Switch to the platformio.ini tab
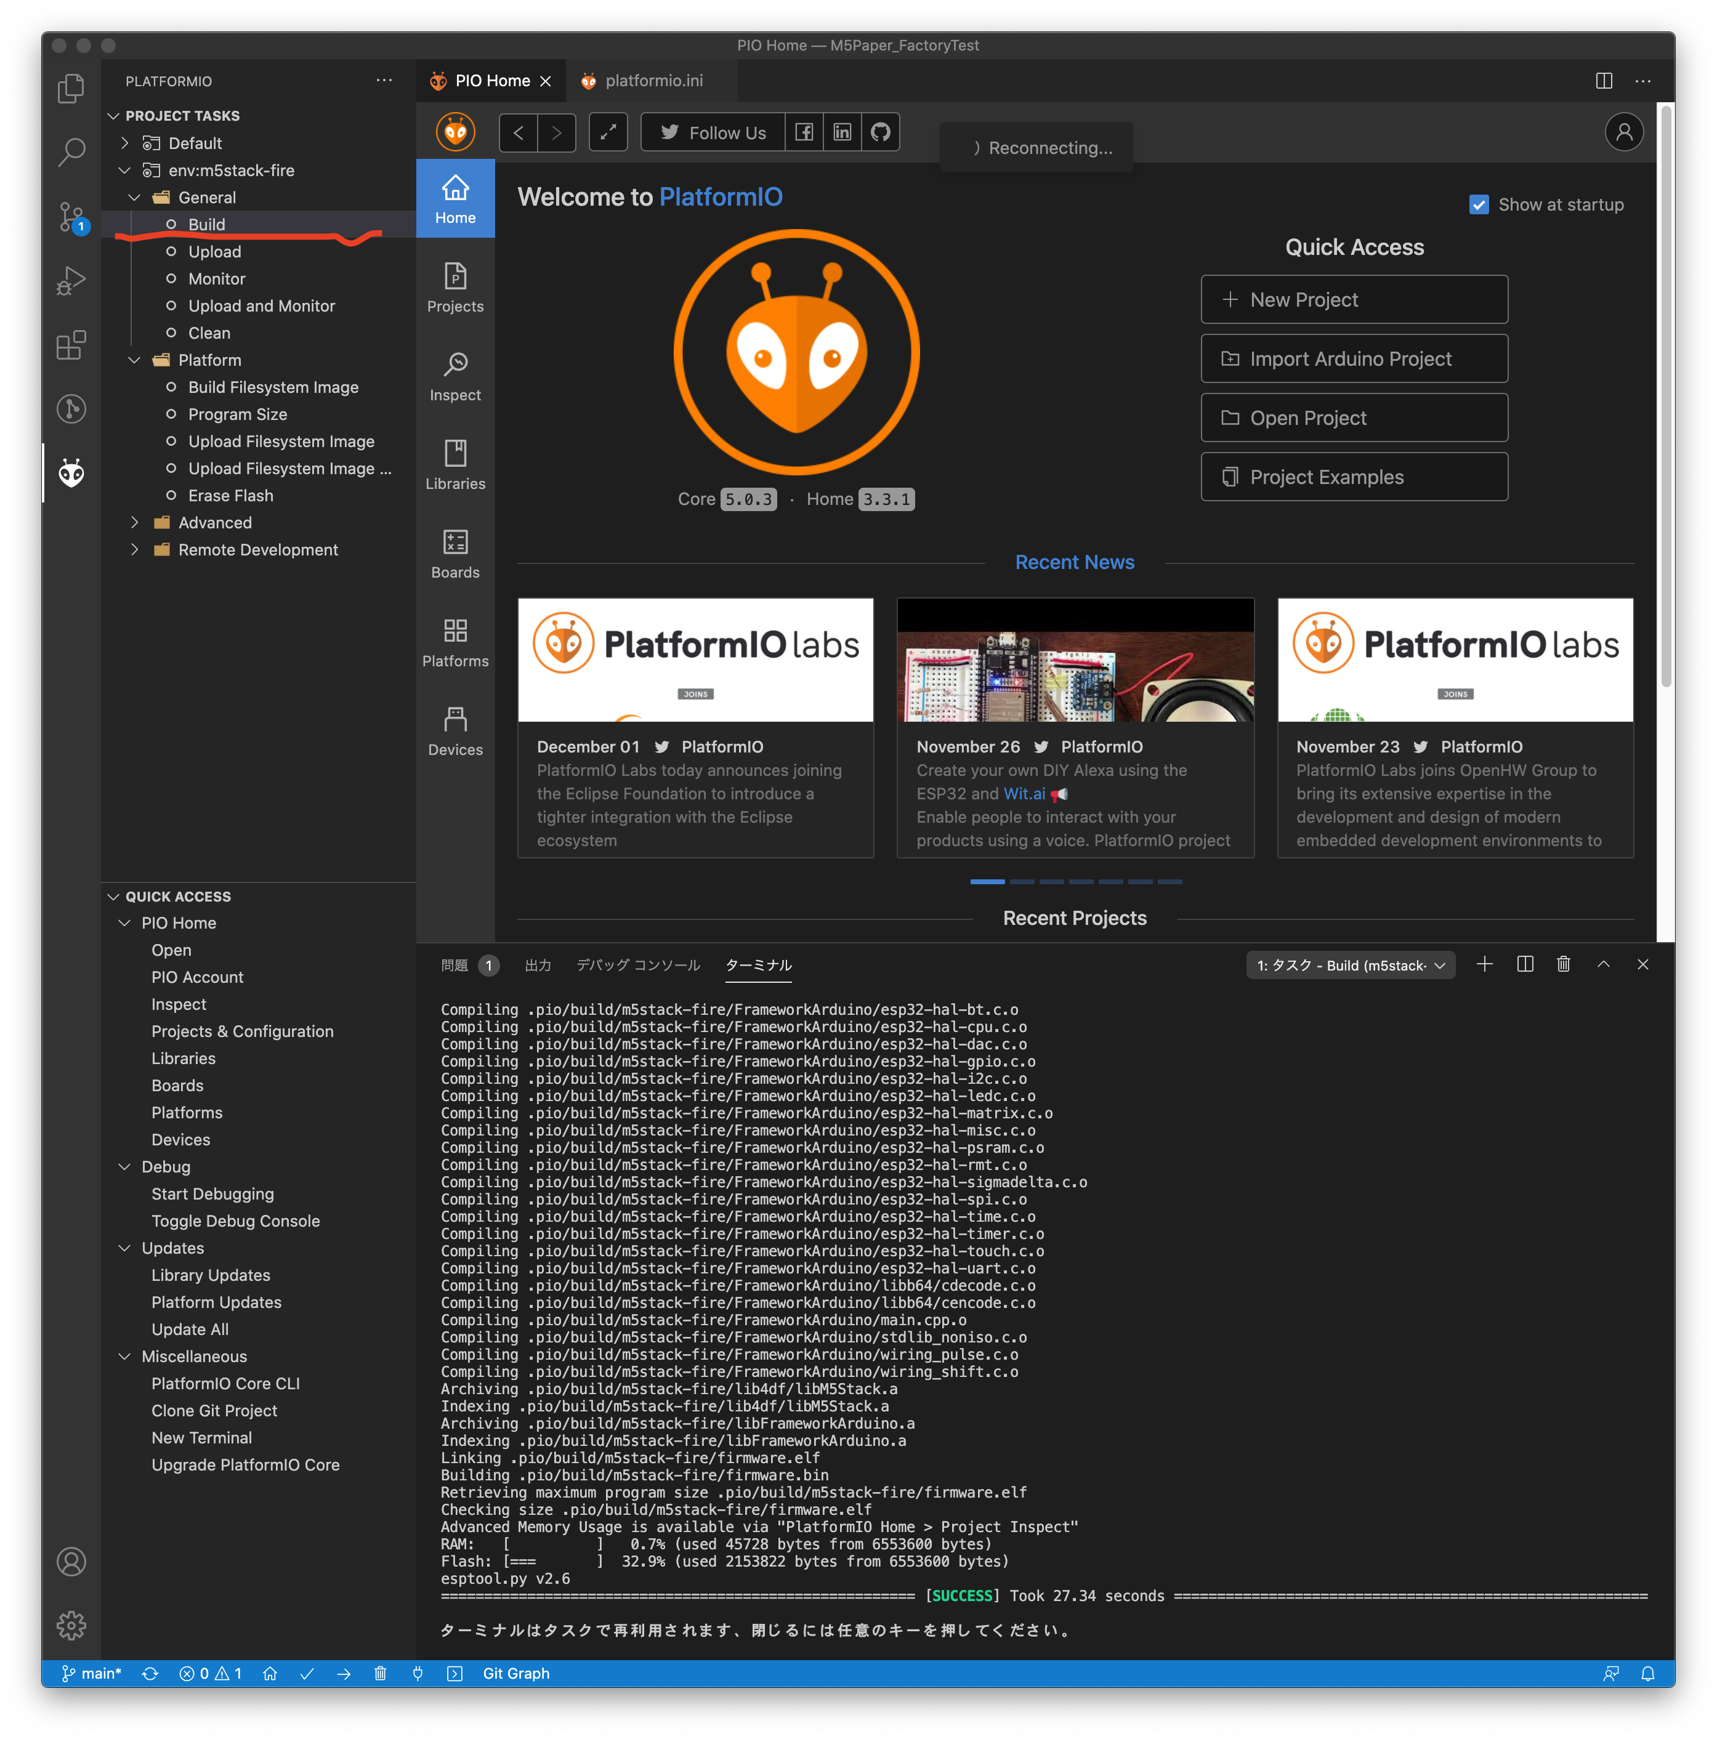 [653, 81]
